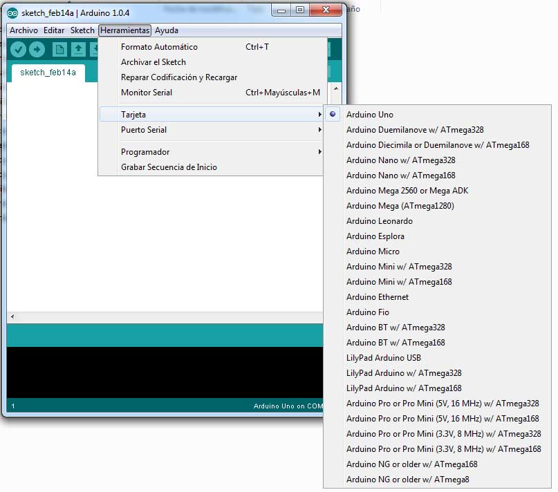The height and width of the screenshot is (492, 558).
Task: Click the 'Arduino Uno on COM' status text
Action: (288, 406)
